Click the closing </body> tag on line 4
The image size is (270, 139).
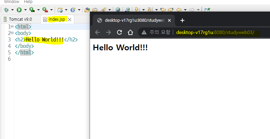pos(24,46)
